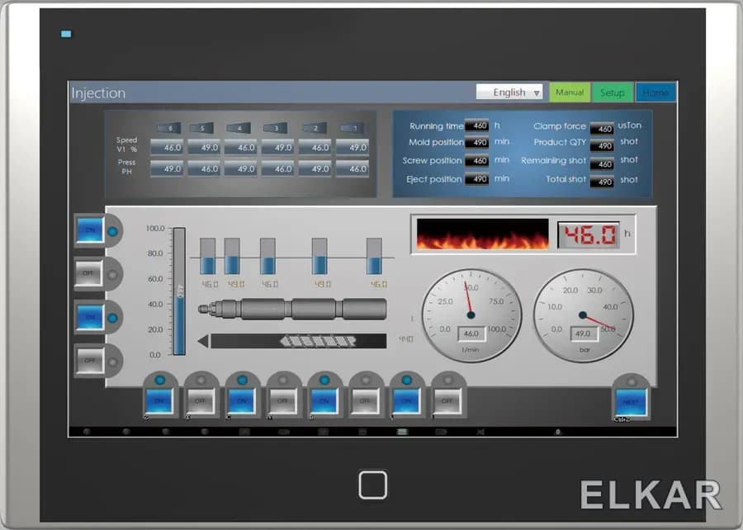The image size is (743, 530).
Task: Toggle the first bottom-row ON switch
Action: pos(159,400)
